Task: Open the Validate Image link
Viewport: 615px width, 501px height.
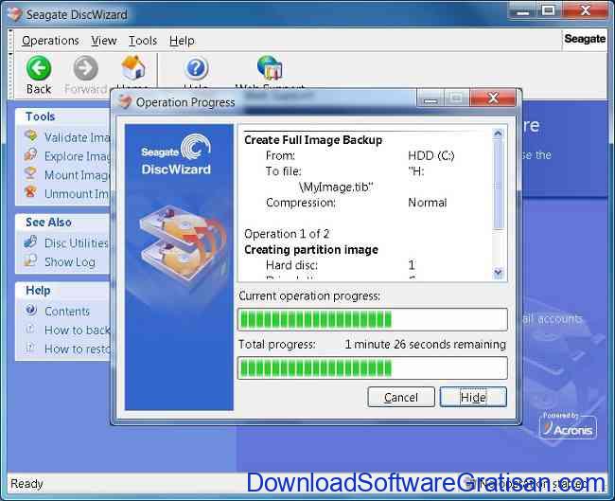Action: point(78,137)
